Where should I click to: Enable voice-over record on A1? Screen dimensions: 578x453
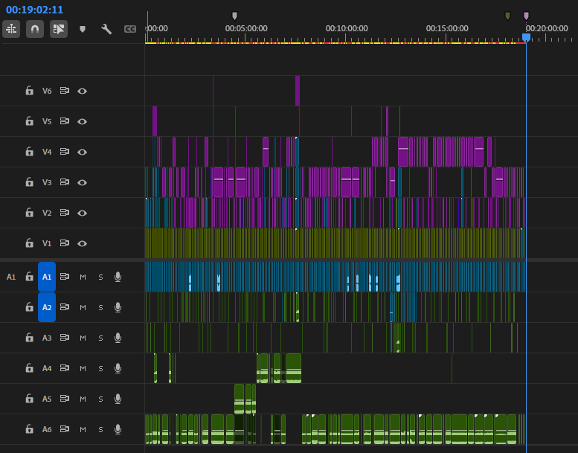(118, 277)
